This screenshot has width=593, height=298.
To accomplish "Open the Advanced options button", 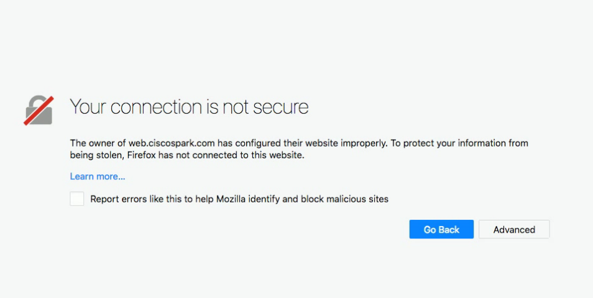I will (x=514, y=230).
